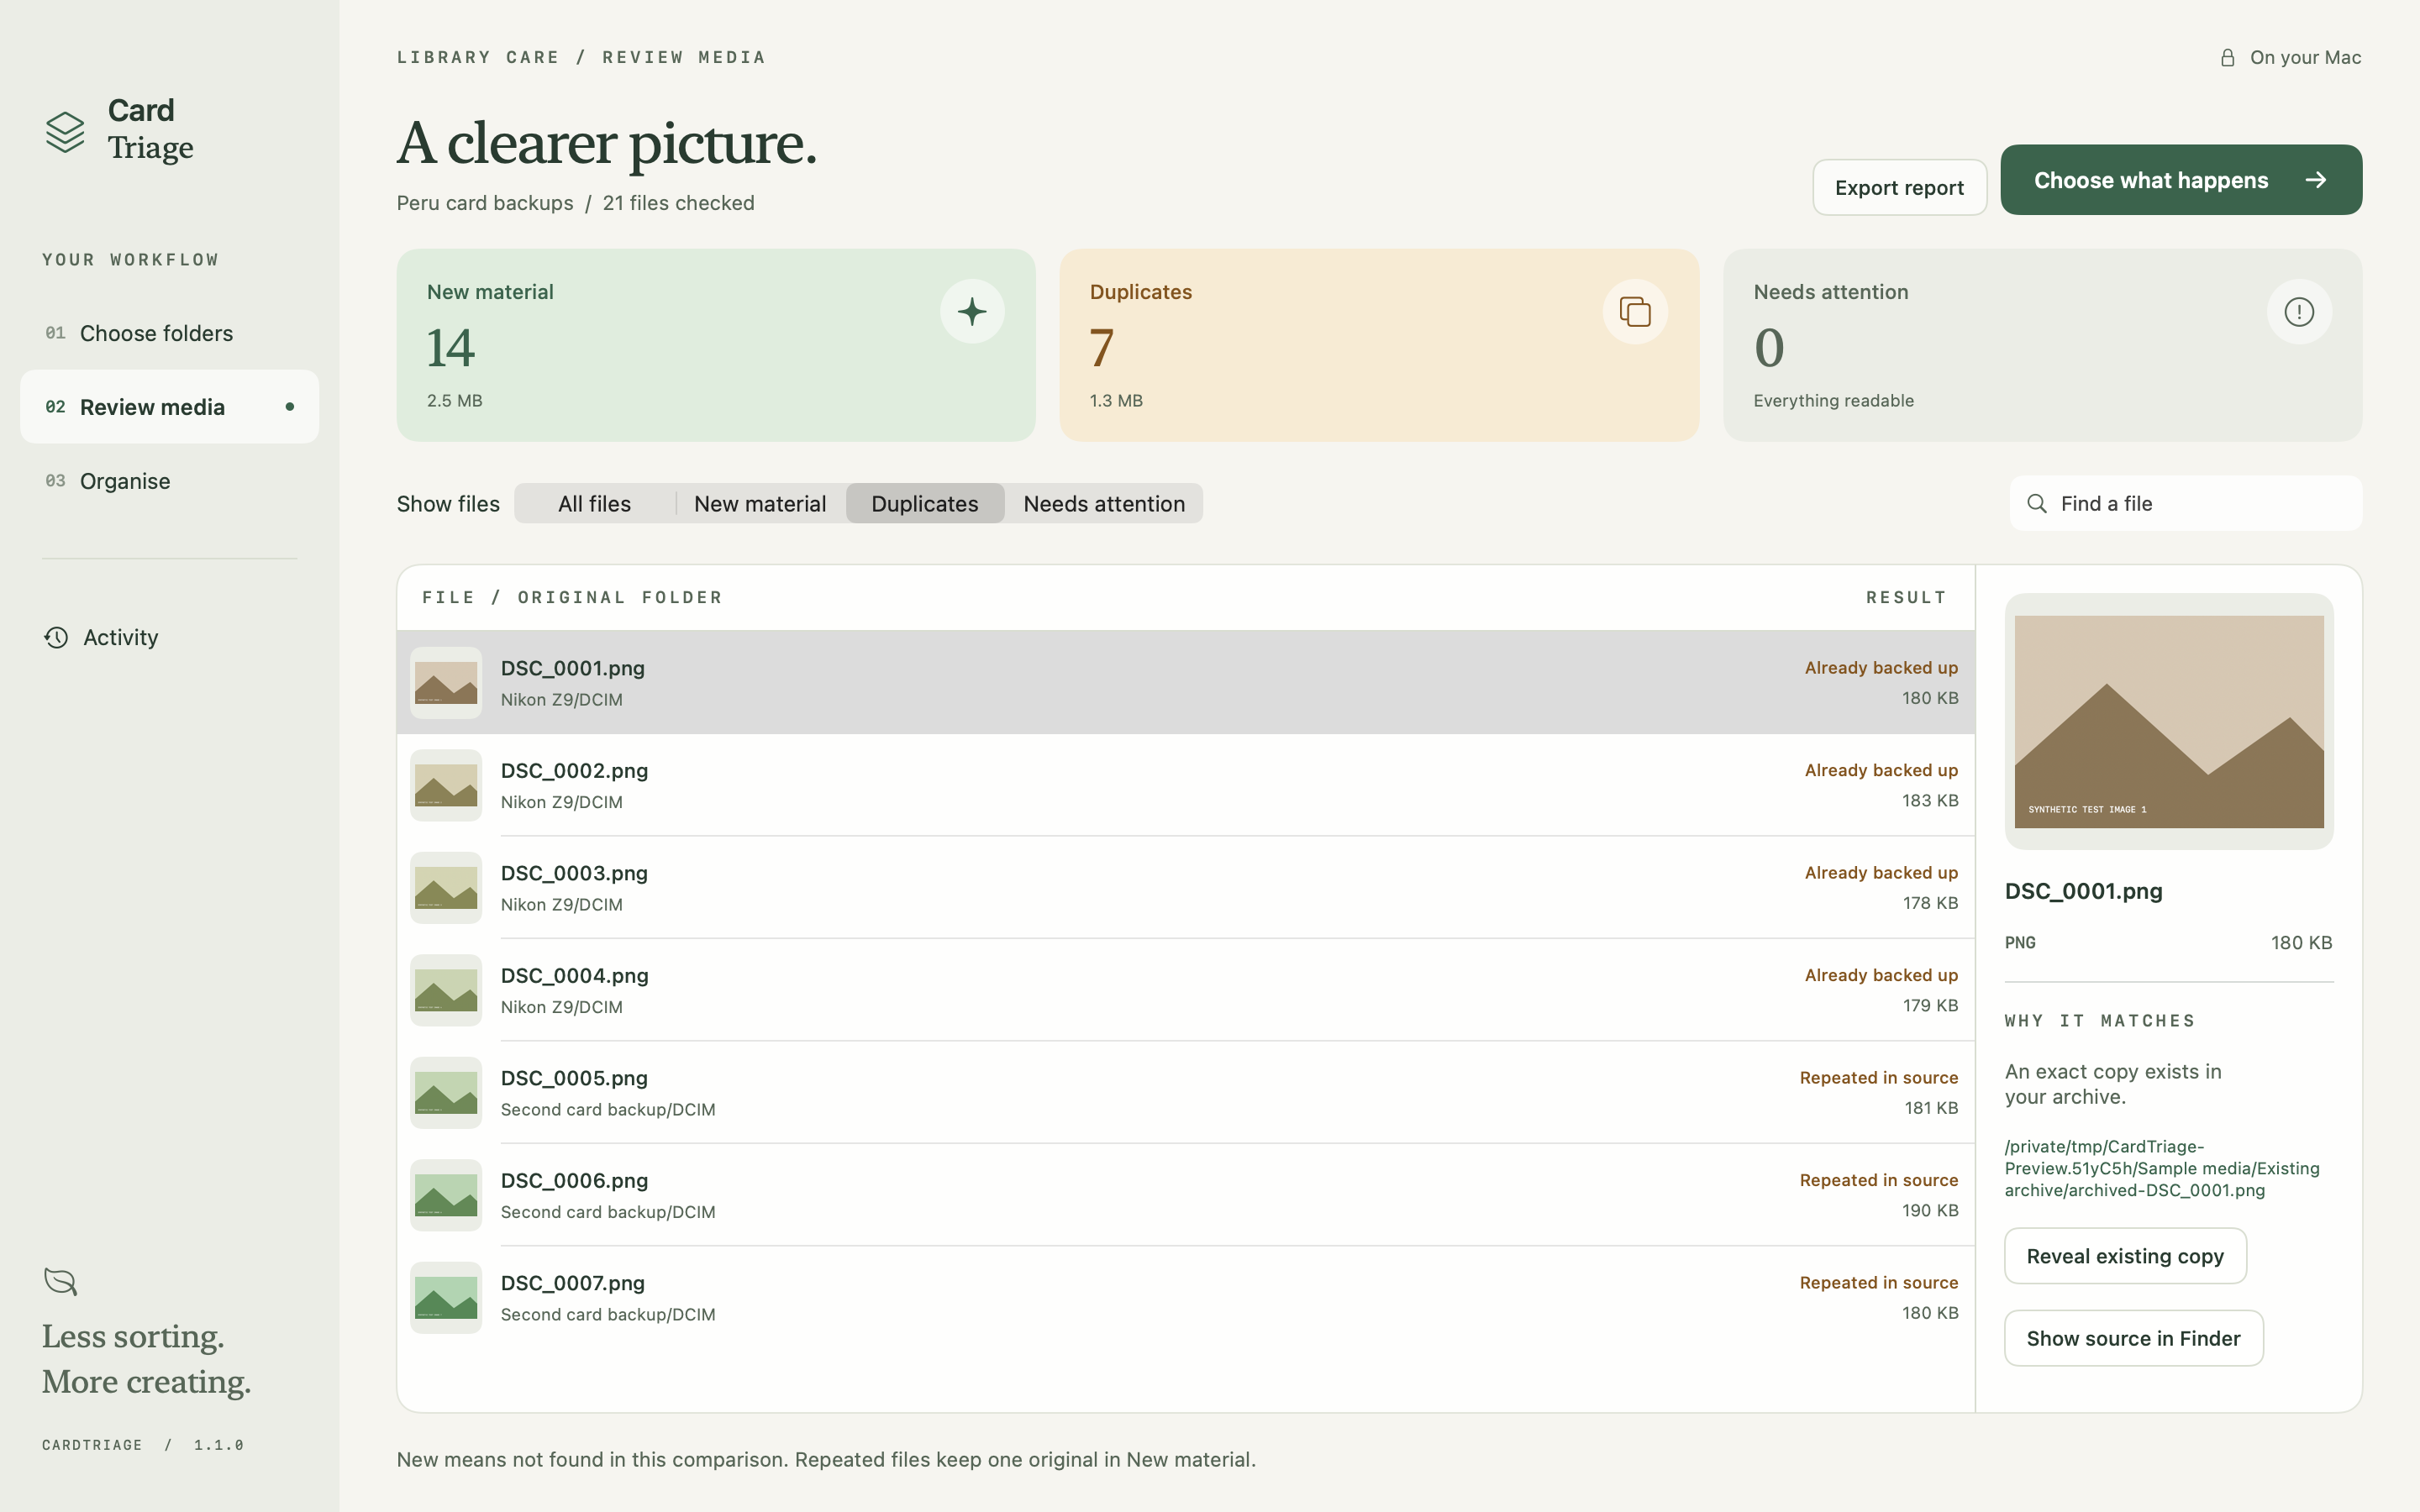Open the Review media workflow step

169,407
